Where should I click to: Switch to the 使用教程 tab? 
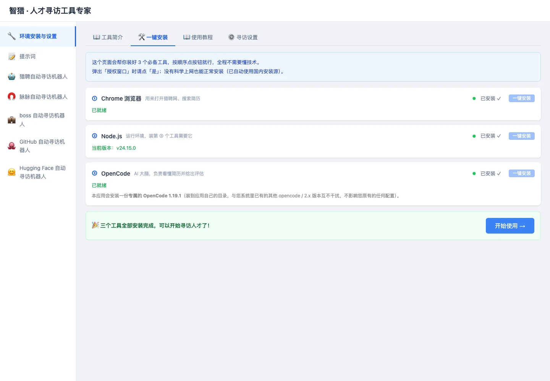(x=198, y=37)
